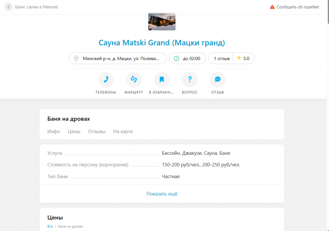The image size is (329, 231).
Task: Select the 'Все' price category link
Action: click(50, 226)
